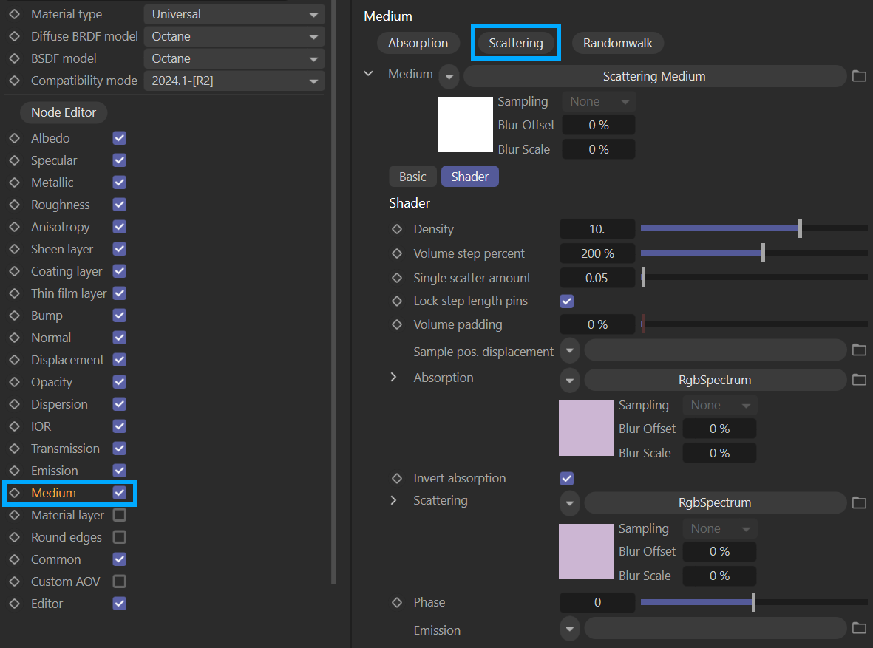The width and height of the screenshot is (873, 648).
Task: Click keyframe diamond beside Phase
Action: pos(397,602)
